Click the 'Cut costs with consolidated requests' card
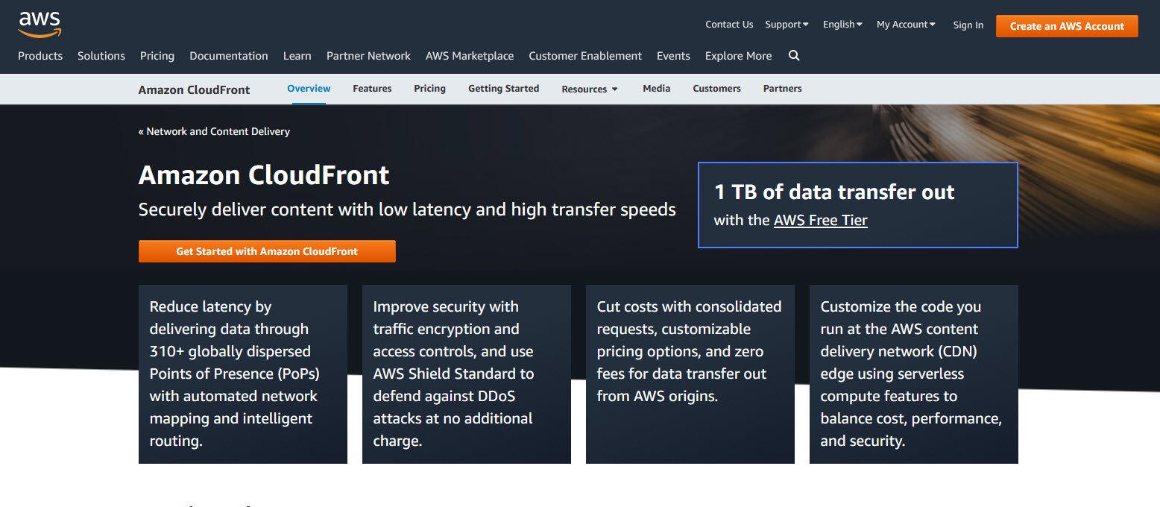Screen dimensions: 1160x507 [690, 374]
